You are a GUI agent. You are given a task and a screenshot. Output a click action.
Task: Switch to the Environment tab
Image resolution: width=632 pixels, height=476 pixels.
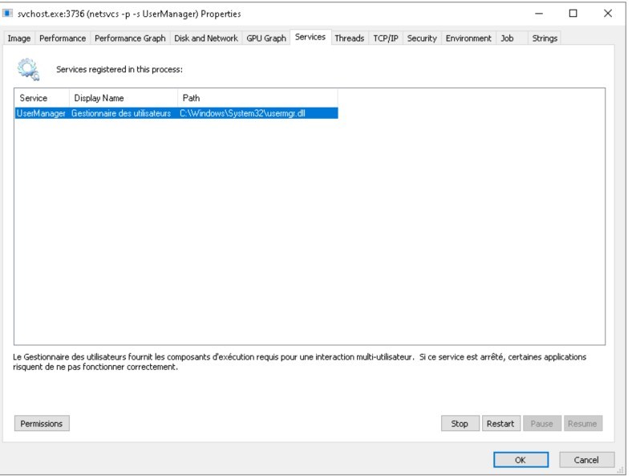[468, 39]
